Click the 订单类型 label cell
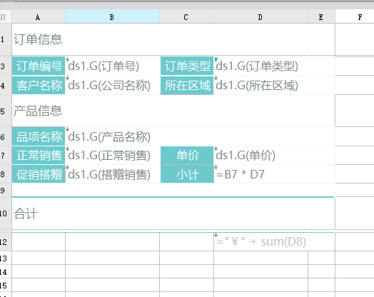This screenshot has height=297, width=374. pos(187,66)
